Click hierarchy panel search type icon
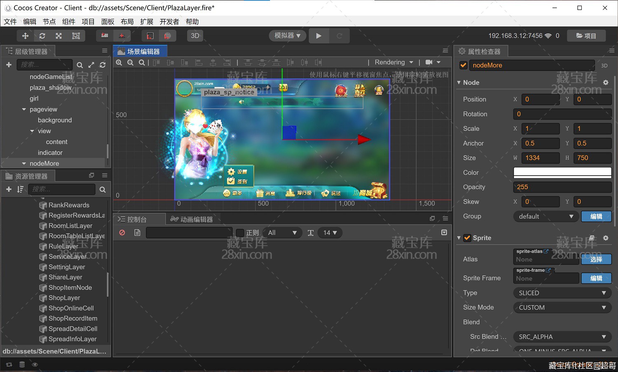 tap(80, 65)
